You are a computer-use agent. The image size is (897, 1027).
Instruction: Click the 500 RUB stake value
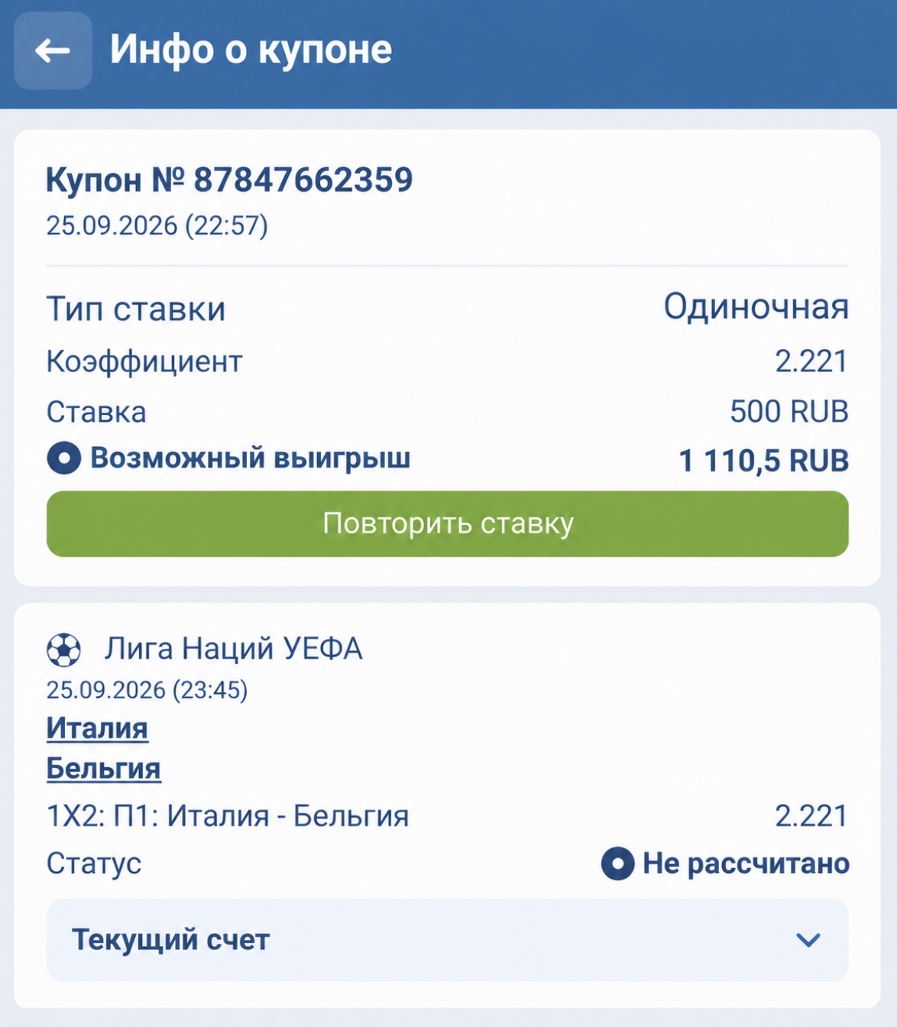coord(789,411)
